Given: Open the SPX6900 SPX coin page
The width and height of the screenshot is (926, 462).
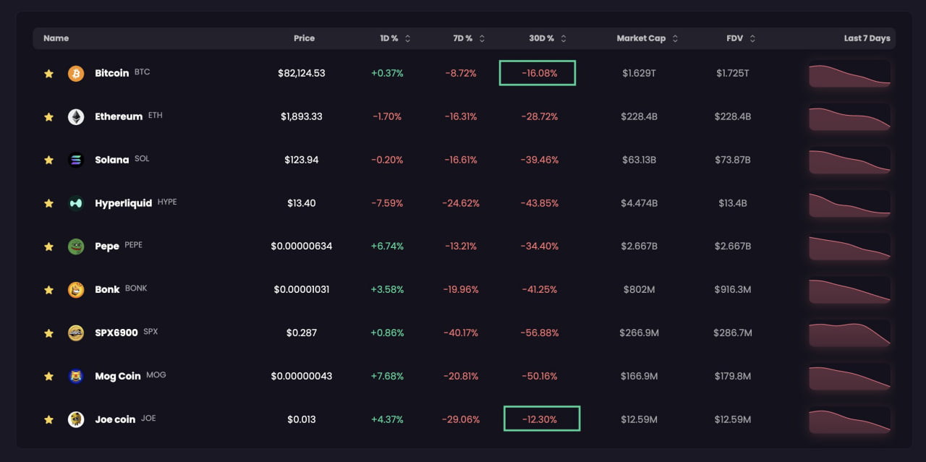Looking at the screenshot, I should (x=126, y=333).
